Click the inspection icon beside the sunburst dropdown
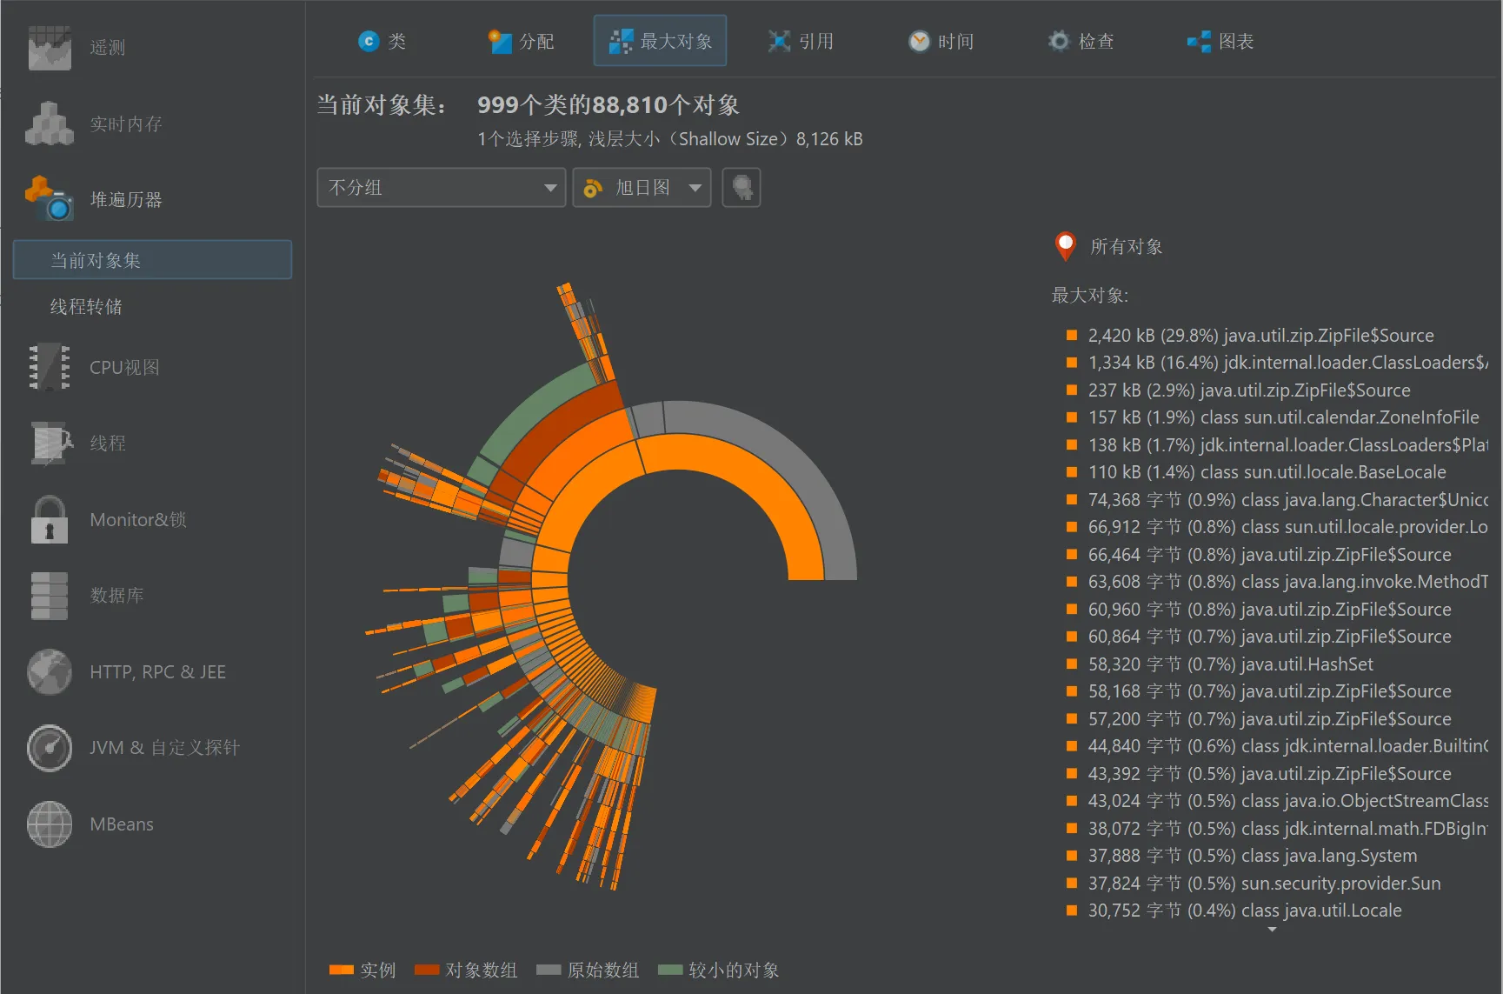The height and width of the screenshot is (994, 1503). tap(741, 187)
